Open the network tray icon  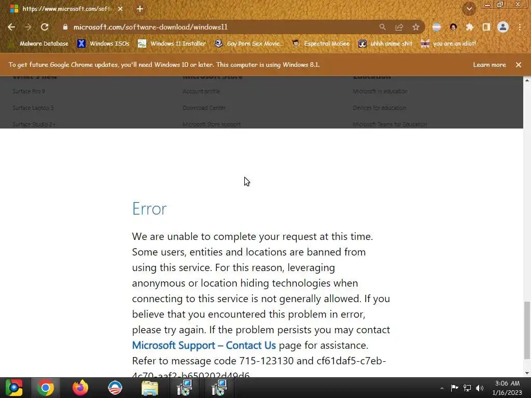467,388
